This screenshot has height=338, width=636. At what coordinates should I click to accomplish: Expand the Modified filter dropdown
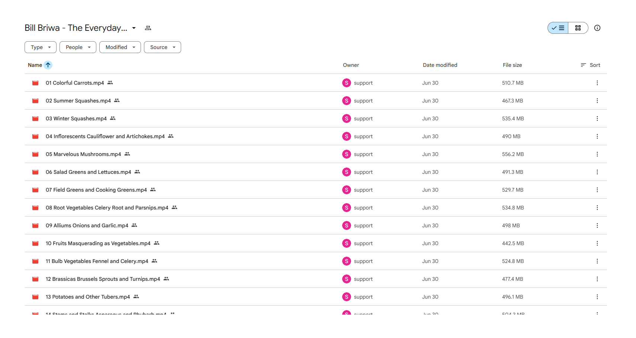(120, 47)
